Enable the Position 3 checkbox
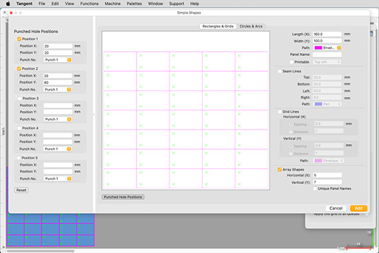Screen dimensions: 379x253 (19, 98)
